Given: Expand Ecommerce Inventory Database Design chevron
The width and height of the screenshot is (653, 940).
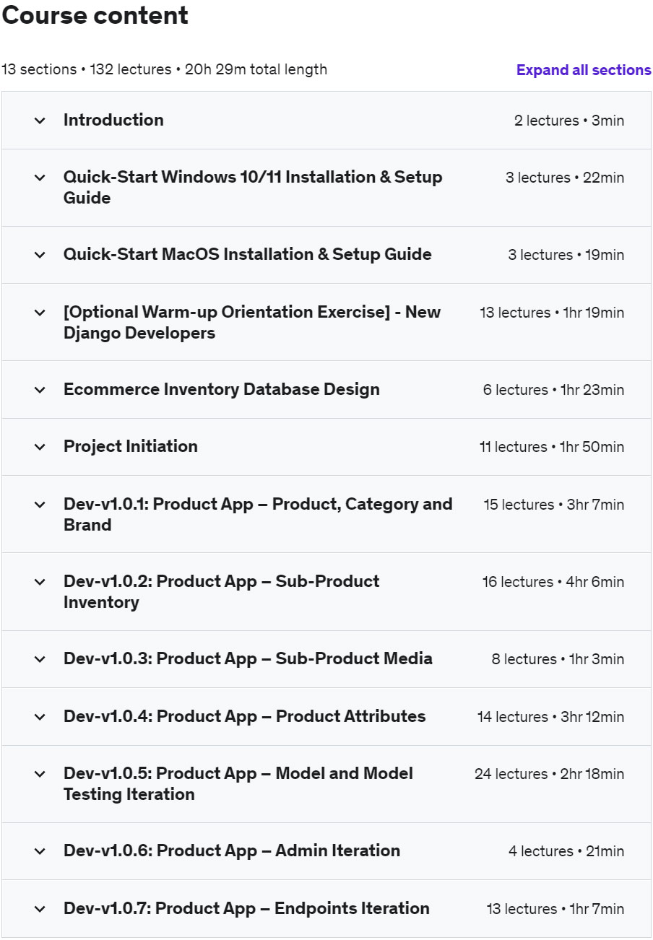Looking at the screenshot, I should 40,390.
